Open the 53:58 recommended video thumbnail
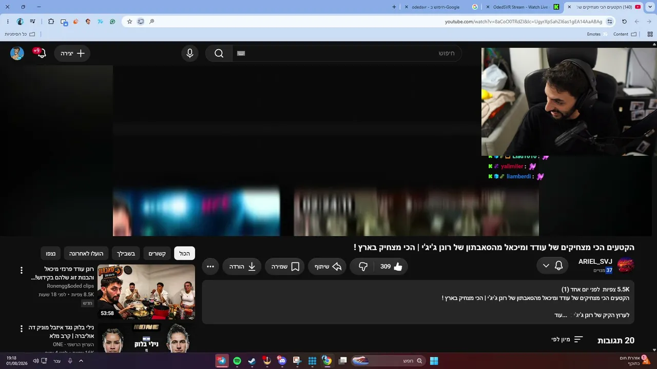The image size is (657, 369). click(146, 292)
